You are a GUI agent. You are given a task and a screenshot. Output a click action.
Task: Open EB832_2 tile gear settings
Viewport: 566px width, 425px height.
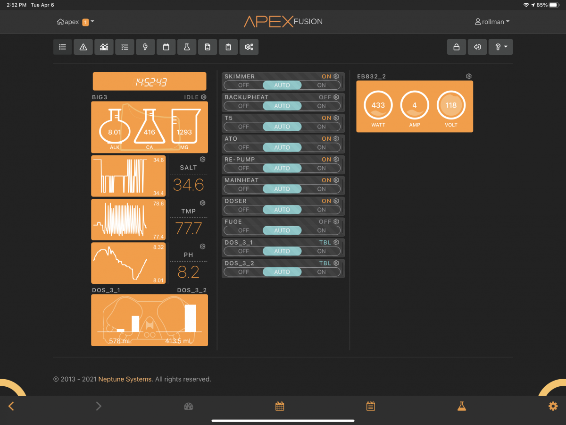point(469,76)
